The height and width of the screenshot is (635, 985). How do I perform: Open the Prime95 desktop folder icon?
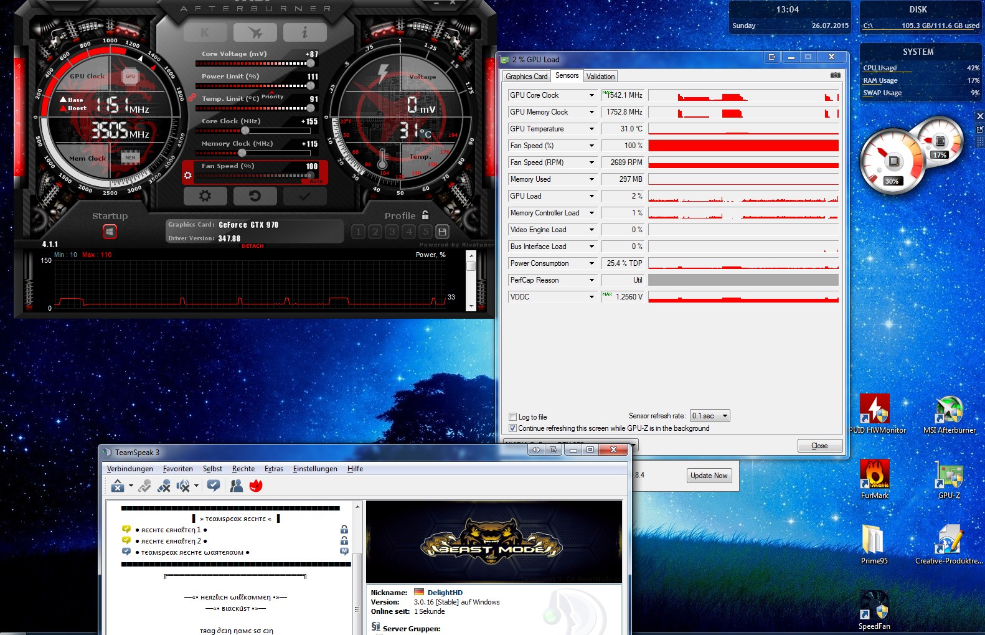[874, 544]
